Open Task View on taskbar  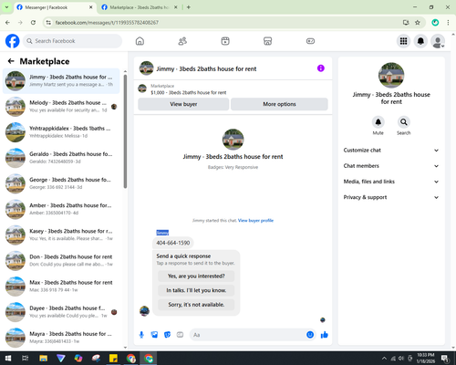pyautogui.click(x=26, y=359)
